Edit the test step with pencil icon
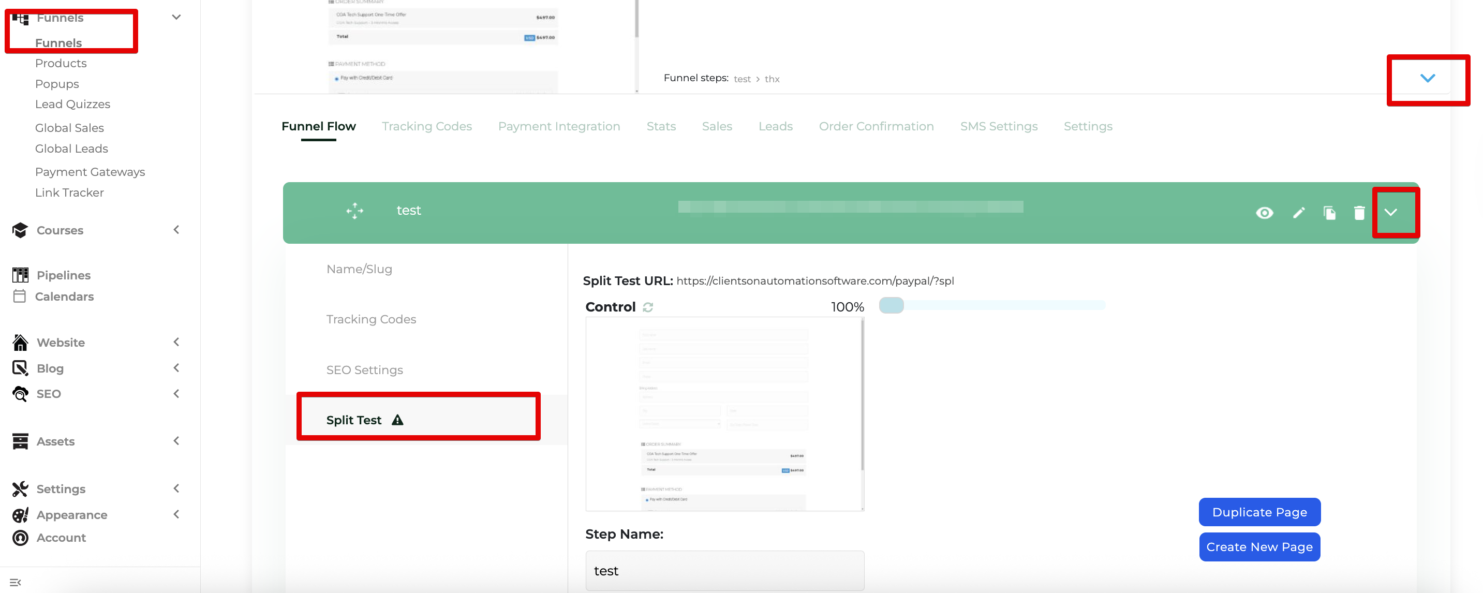 coord(1299,213)
